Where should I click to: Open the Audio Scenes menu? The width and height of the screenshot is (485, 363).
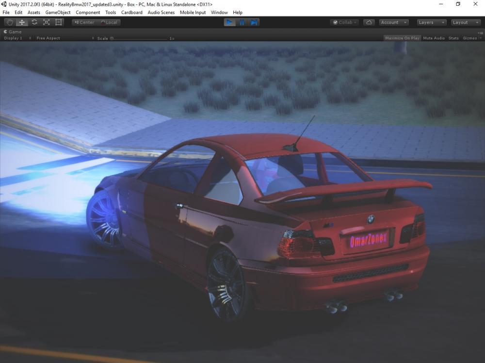[x=161, y=13]
